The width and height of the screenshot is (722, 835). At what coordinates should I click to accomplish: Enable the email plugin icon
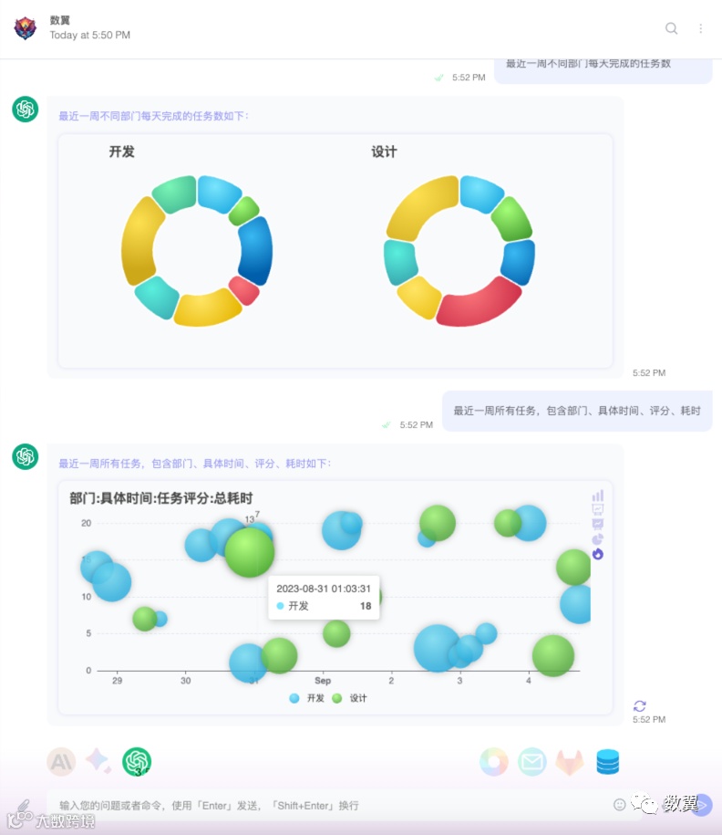click(x=532, y=761)
